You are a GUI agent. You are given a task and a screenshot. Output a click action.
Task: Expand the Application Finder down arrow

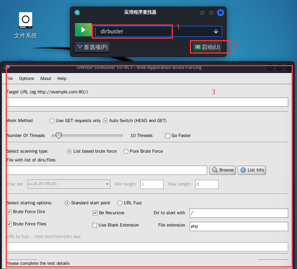tap(216, 31)
